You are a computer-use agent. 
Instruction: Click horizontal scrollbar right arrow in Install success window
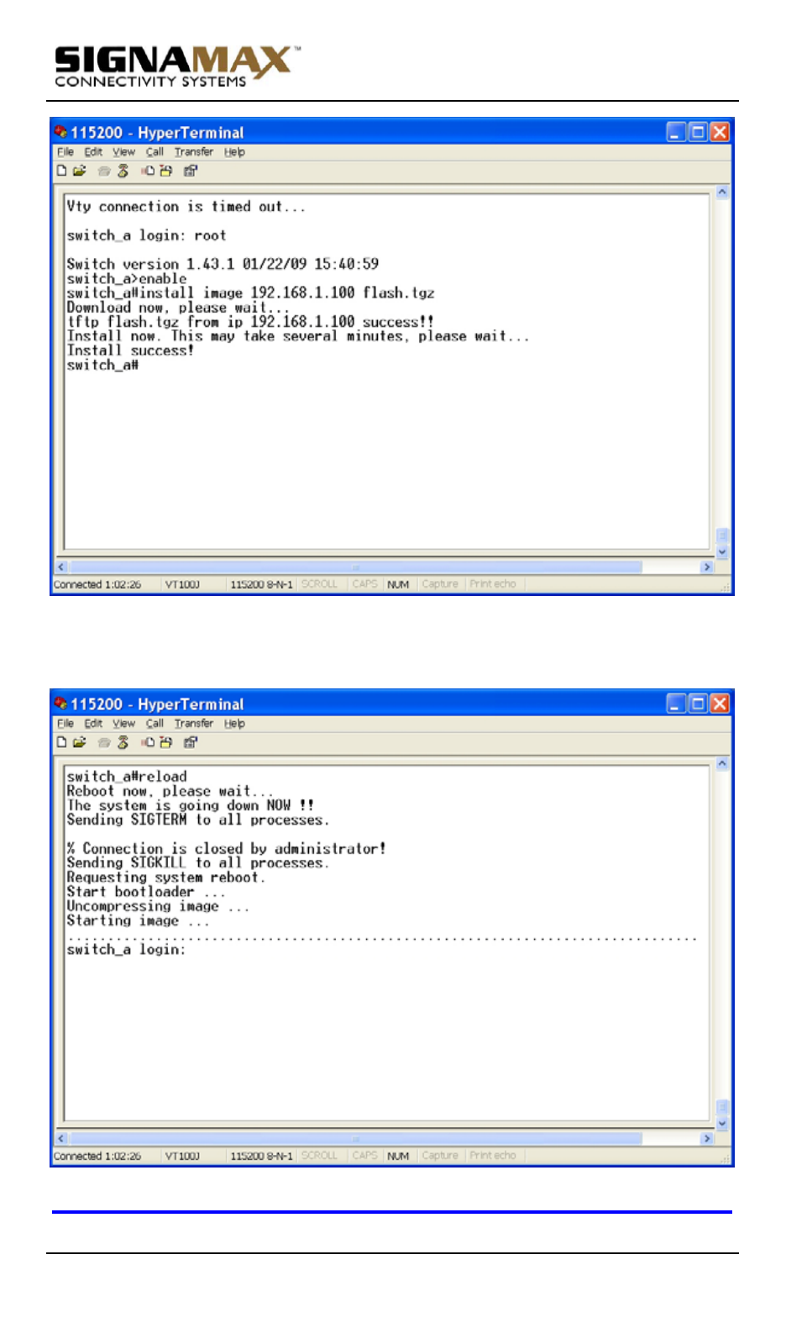(707, 567)
